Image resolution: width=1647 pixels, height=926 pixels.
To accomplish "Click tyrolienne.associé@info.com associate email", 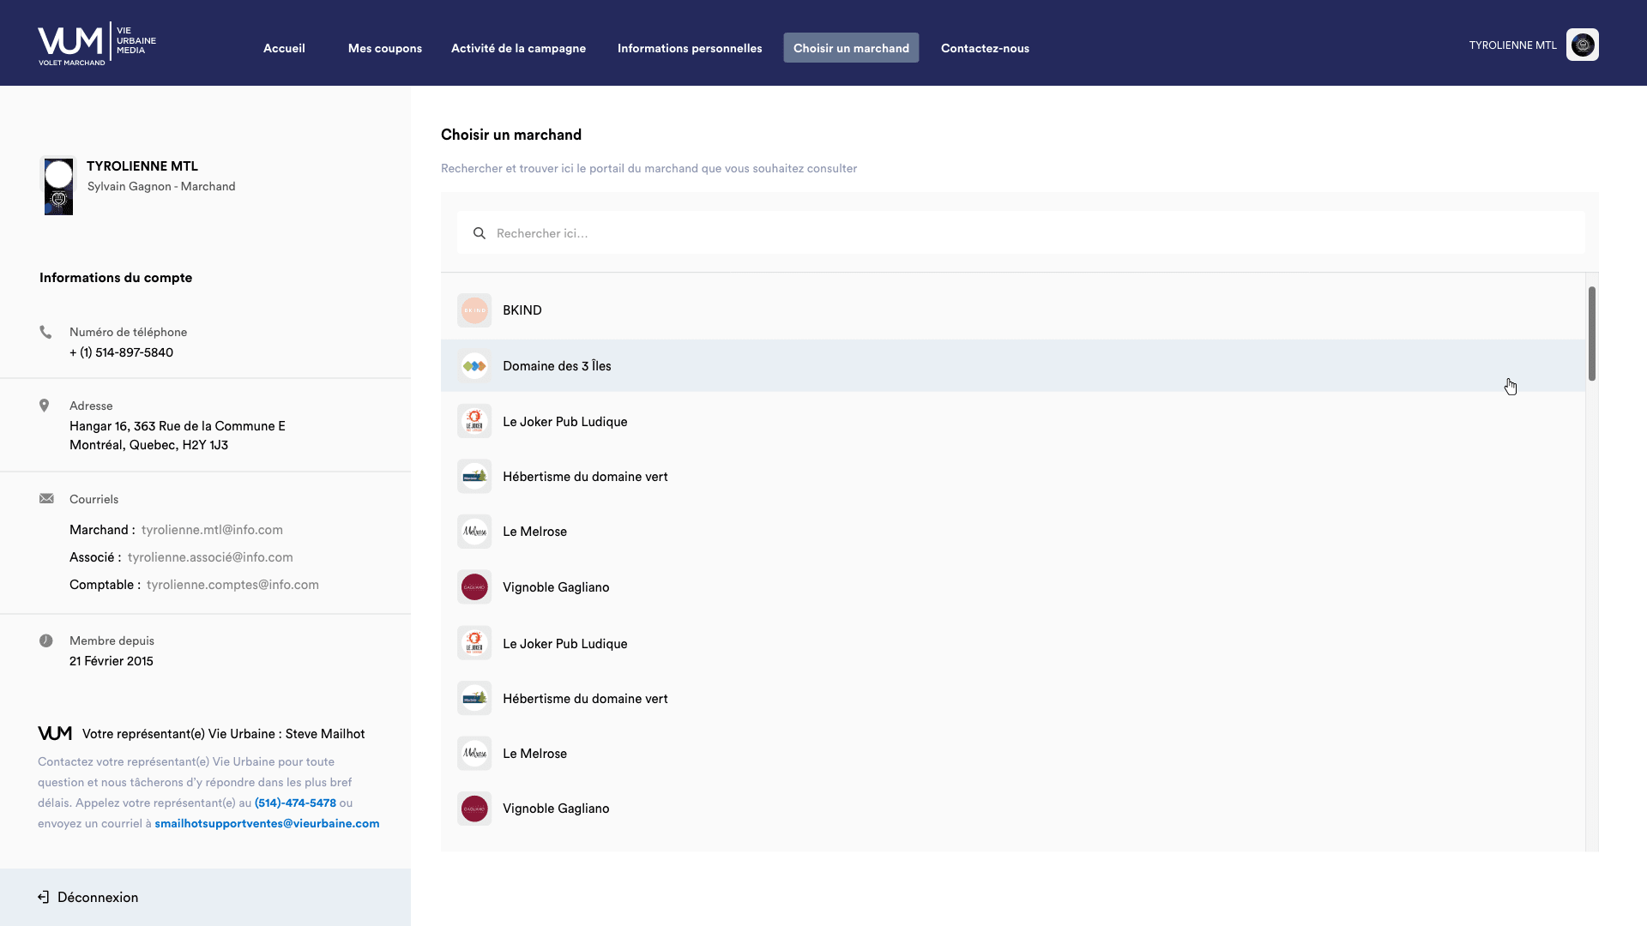I will click(210, 557).
